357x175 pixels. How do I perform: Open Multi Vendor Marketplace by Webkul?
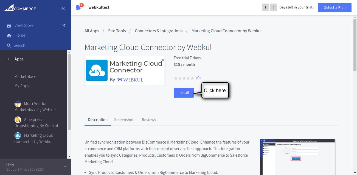(x=35, y=107)
